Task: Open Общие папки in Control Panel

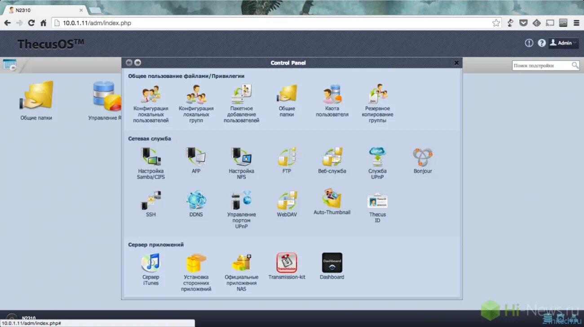Action: (287, 101)
